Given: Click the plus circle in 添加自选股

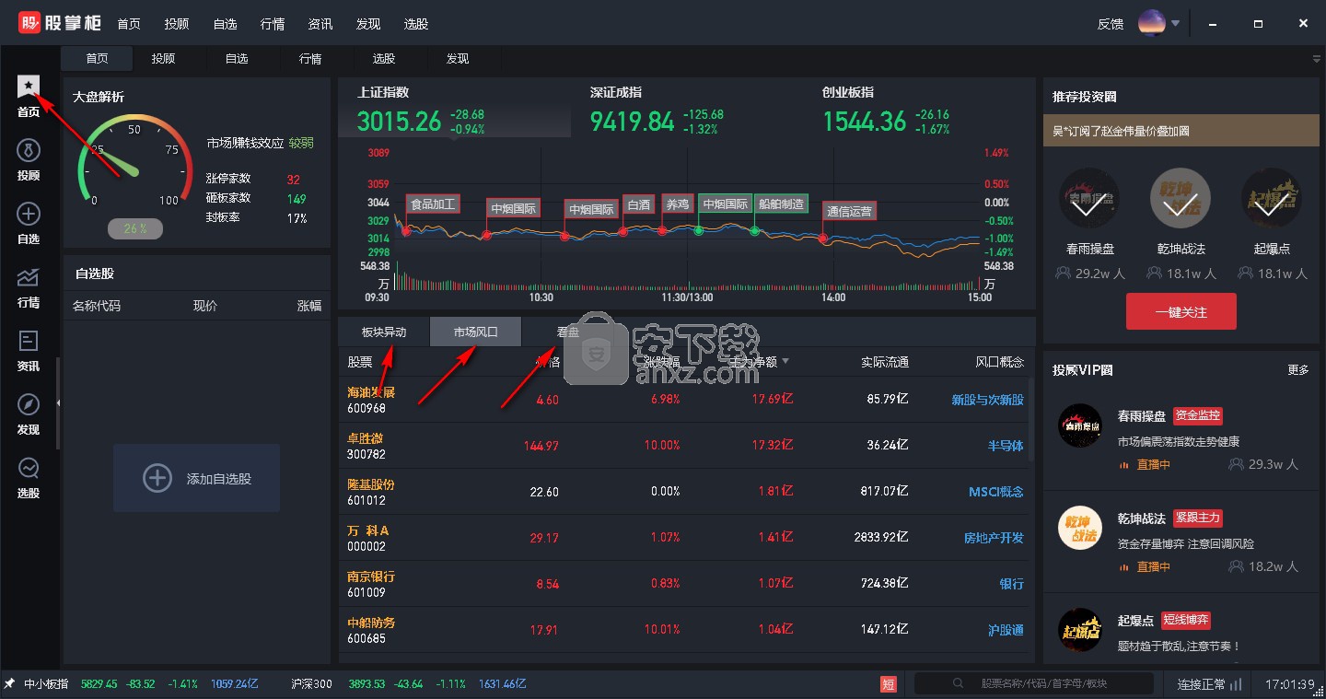Looking at the screenshot, I should (157, 478).
